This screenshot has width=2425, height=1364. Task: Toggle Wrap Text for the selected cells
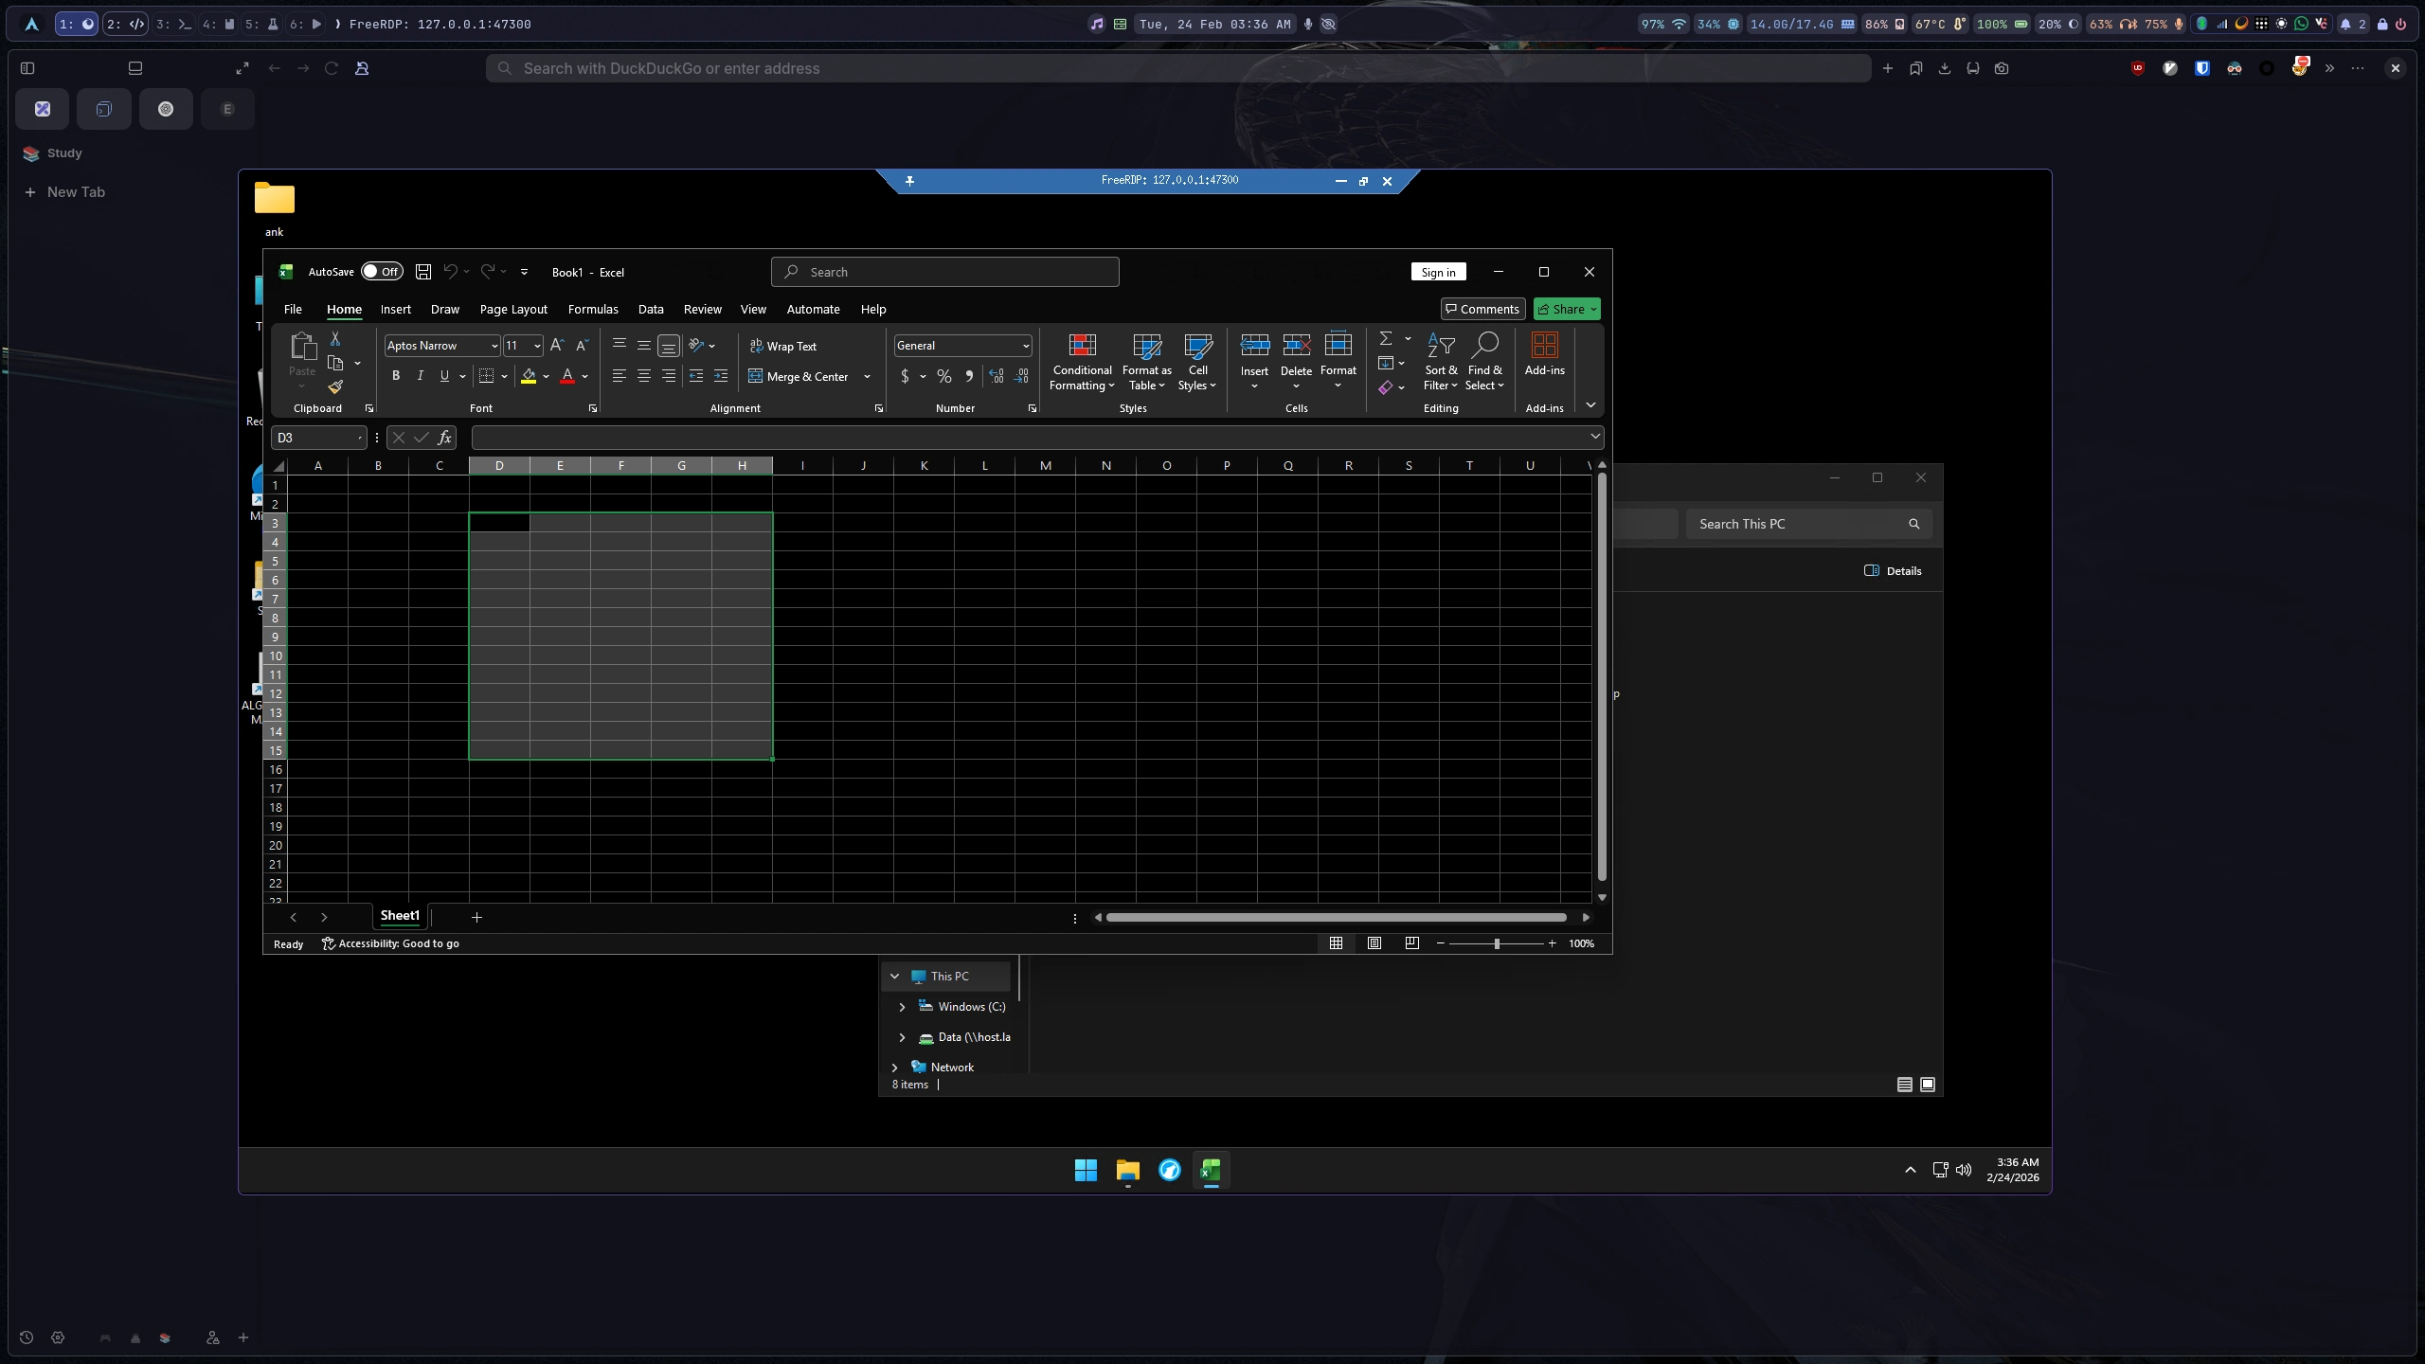782,347
